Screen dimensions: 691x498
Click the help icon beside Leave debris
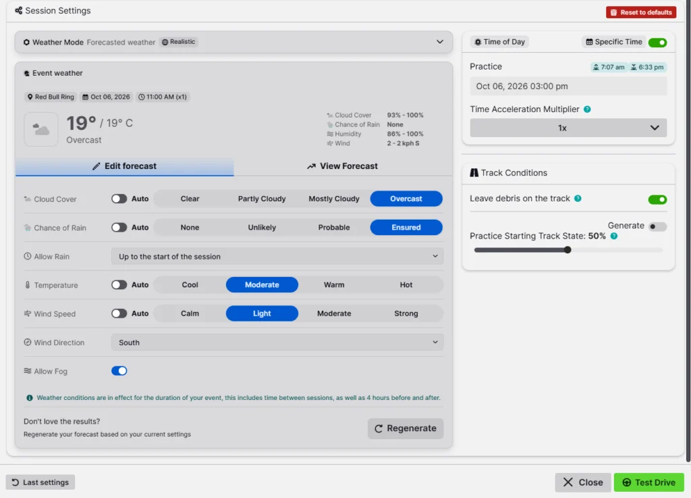tap(578, 199)
